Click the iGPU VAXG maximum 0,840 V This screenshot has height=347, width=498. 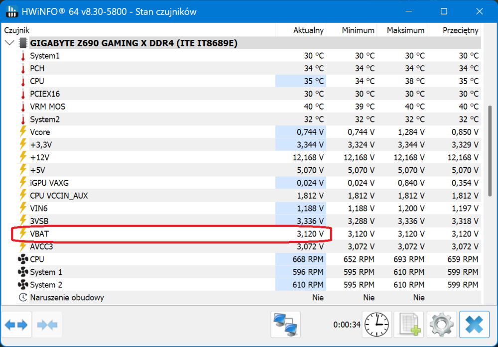coord(411,183)
